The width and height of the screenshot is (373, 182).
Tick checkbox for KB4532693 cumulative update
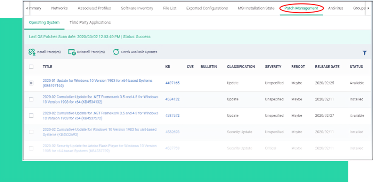(31, 132)
